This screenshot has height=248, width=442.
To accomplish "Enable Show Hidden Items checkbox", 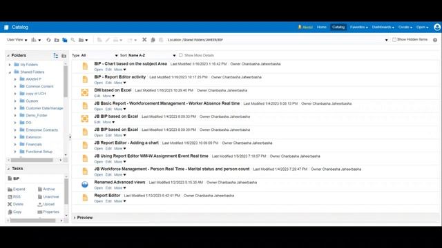I will pyautogui.click(x=394, y=40).
